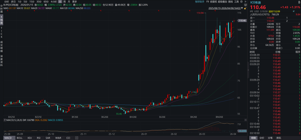Open the 前复权 adjustment dropdown
Viewport: 301px width, 140px height.
(214, 2)
